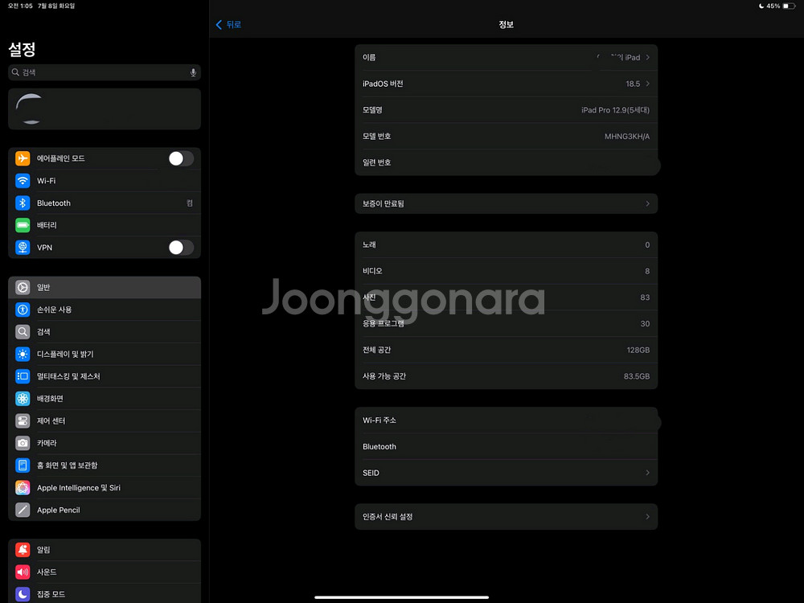
Task: Select 디스플레이 및 밝기 menu item
Action: coord(105,355)
